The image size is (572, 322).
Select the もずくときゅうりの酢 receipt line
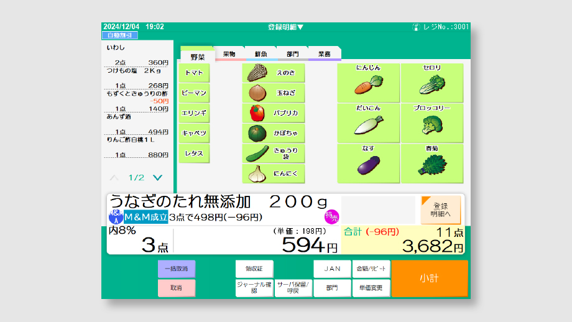pos(137,101)
